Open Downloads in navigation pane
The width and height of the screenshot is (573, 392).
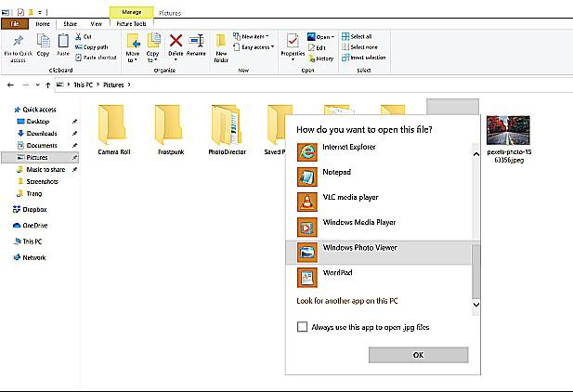click(x=37, y=134)
